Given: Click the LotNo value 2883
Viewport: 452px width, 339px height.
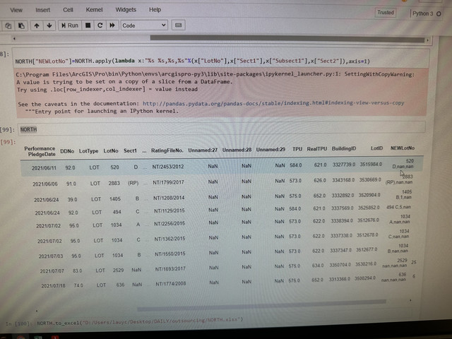Looking at the screenshot, I should coord(114,183).
